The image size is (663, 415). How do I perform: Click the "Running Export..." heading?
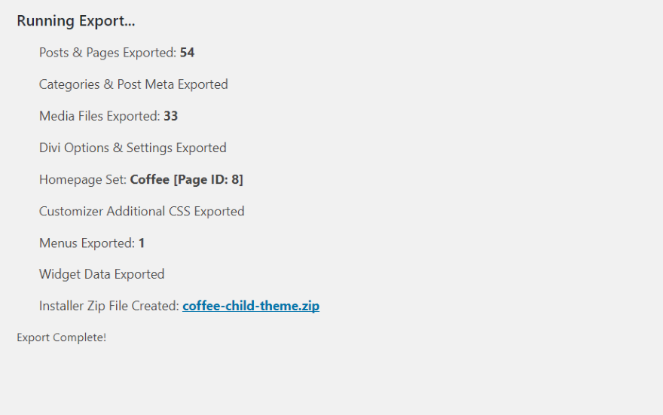[75, 21]
